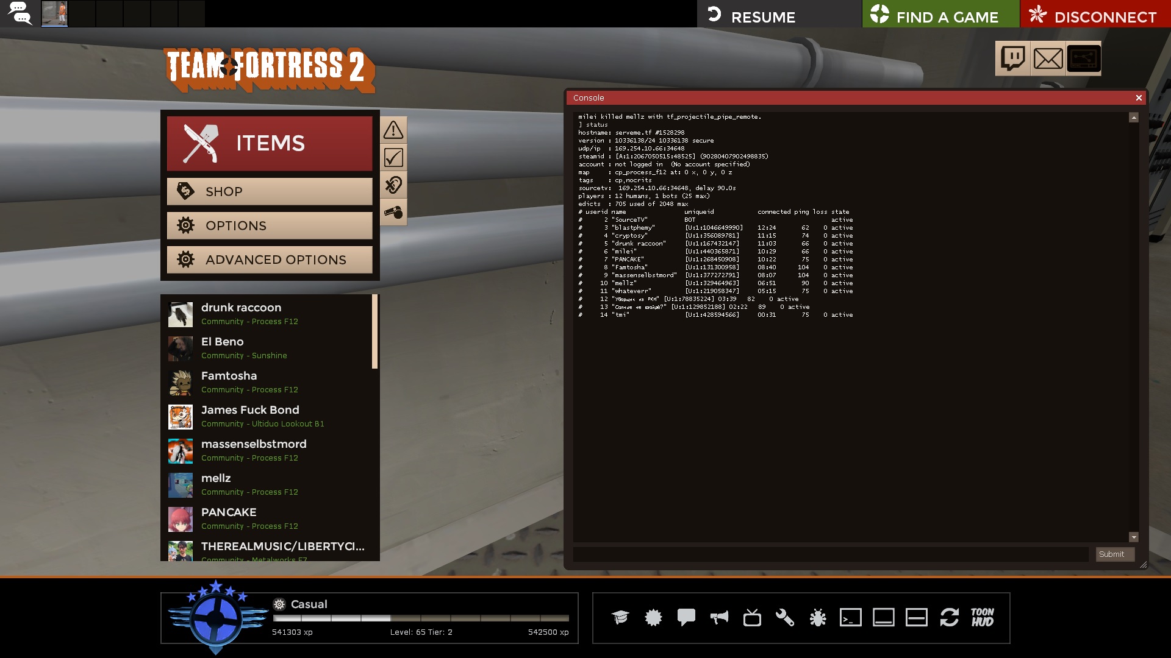Click the wrench workshop icon

coord(784,618)
